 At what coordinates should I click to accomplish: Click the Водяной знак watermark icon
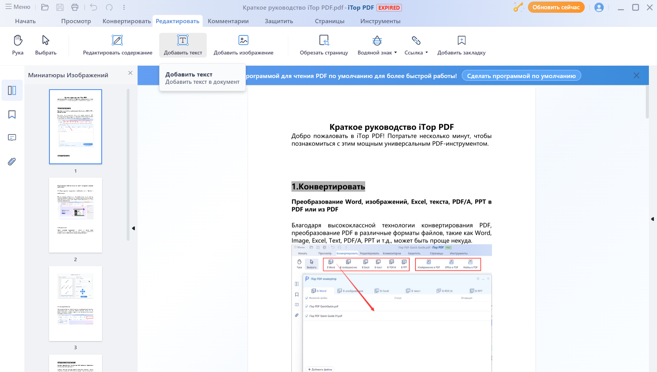point(377,41)
